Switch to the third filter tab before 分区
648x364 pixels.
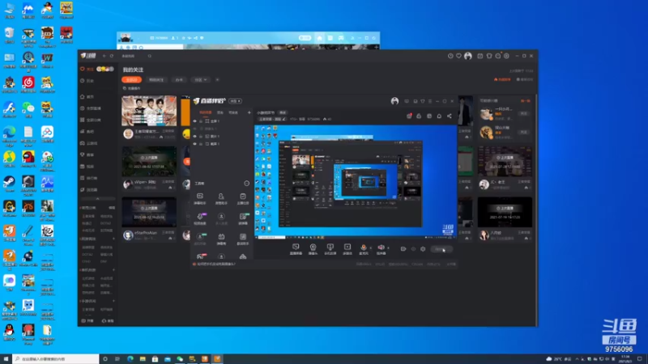179,79
